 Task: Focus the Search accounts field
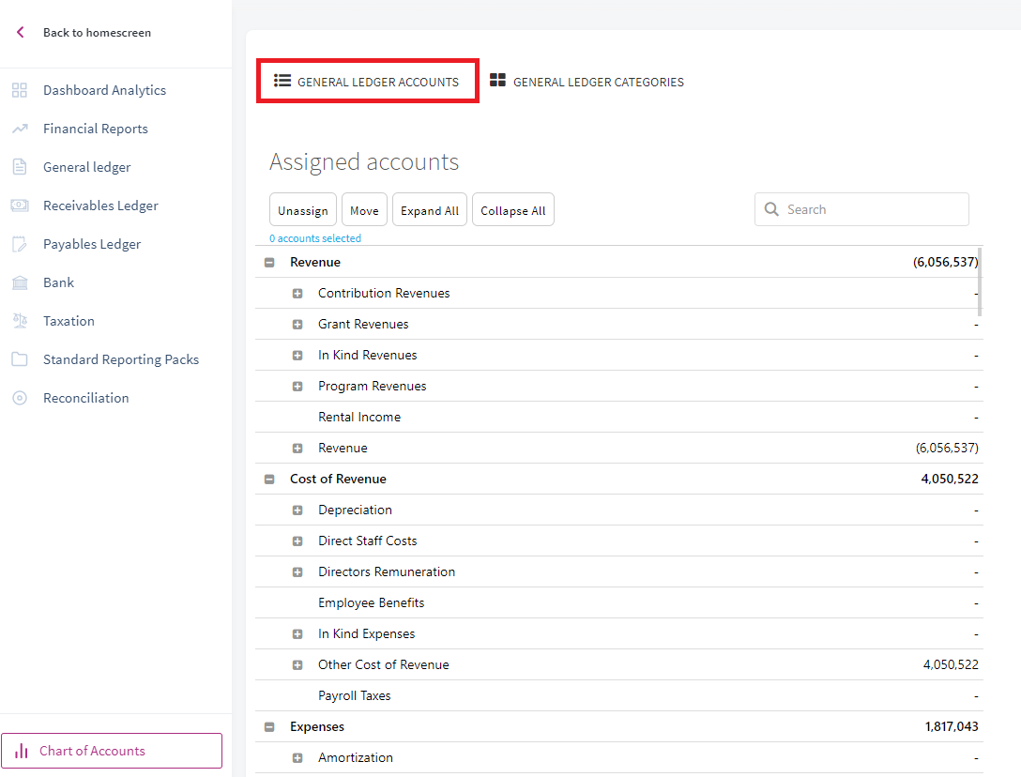[x=861, y=209]
